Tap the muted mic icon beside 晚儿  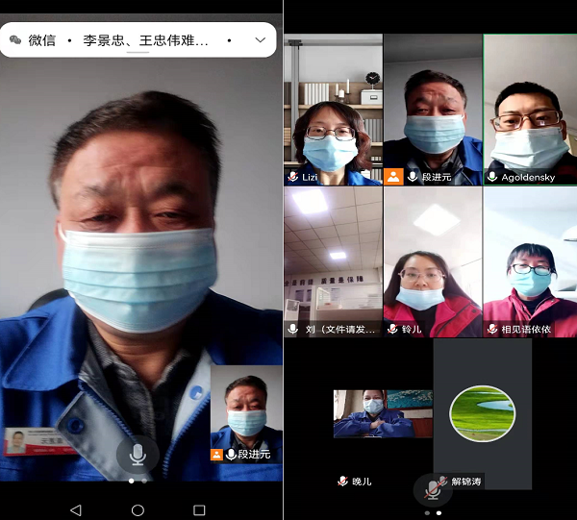[x=342, y=481]
